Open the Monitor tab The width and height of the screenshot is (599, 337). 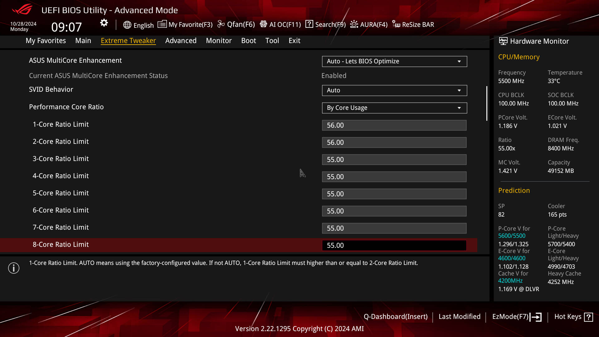tap(219, 41)
